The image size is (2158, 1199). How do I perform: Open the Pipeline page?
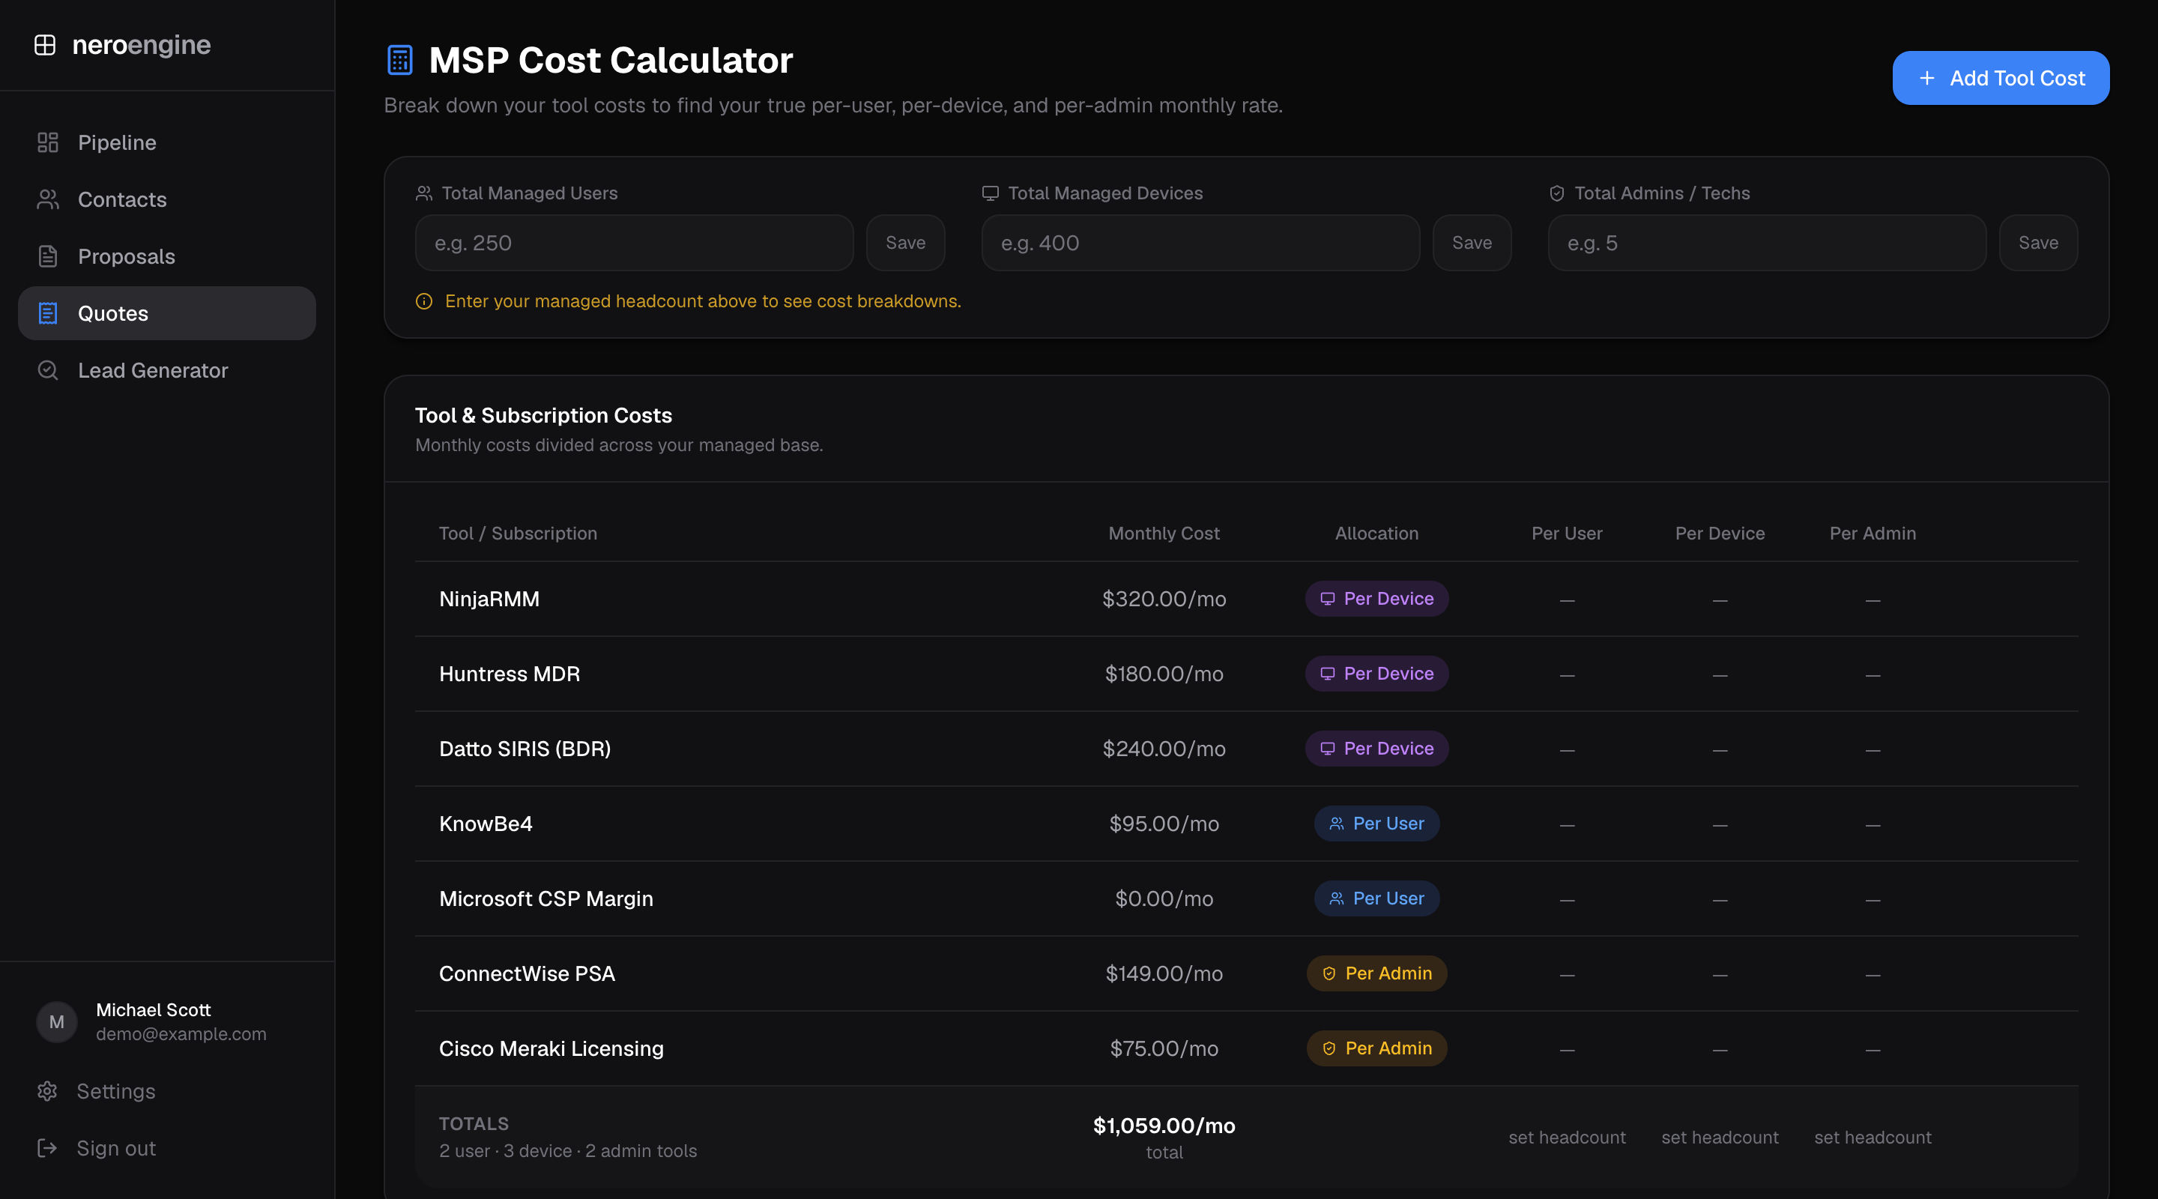(x=166, y=142)
